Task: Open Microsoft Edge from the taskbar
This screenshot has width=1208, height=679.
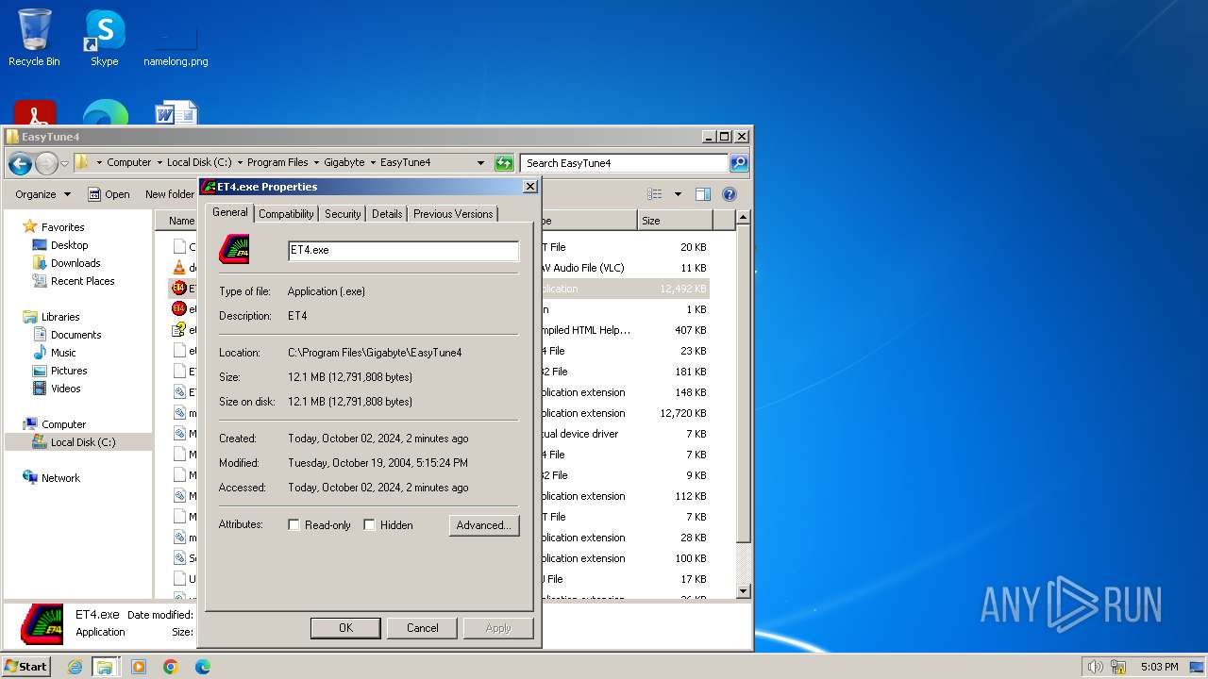Action: click(x=203, y=667)
